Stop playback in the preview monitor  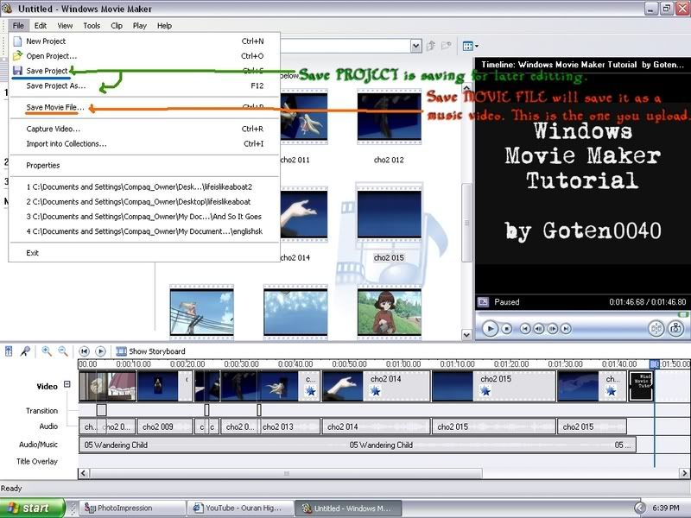click(507, 329)
